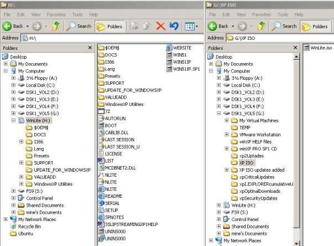This screenshot has height=246, width=334.
Task: Click the red Delete icon in the toolbar
Action: [x=161, y=26]
